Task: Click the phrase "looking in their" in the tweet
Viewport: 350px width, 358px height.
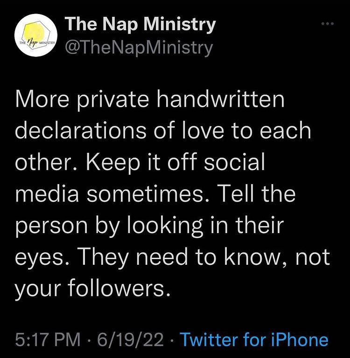Action: coord(205,227)
